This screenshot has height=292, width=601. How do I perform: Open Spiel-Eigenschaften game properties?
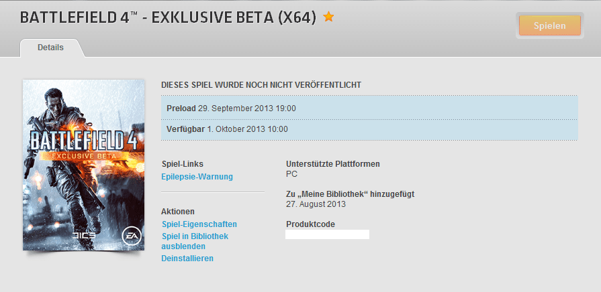pos(199,224)
